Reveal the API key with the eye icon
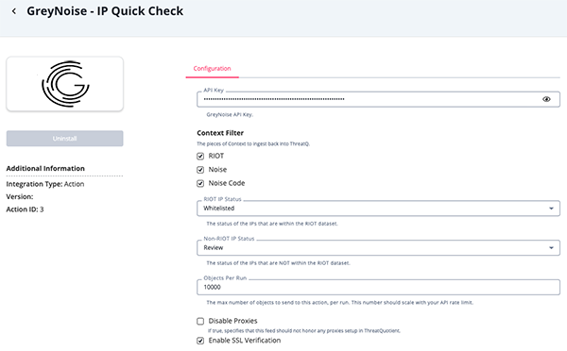567x351 pixels. click(x=546, y=99)
